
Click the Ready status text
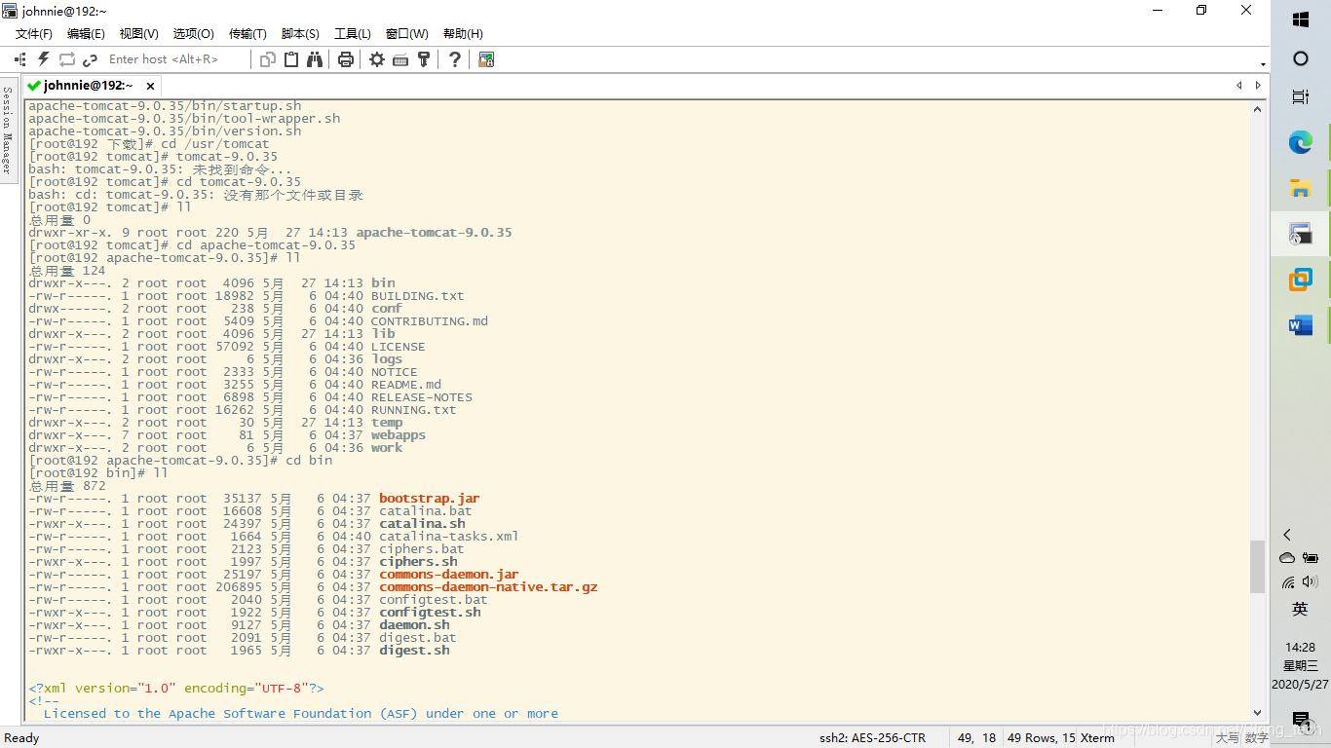(x=21, y=738)
